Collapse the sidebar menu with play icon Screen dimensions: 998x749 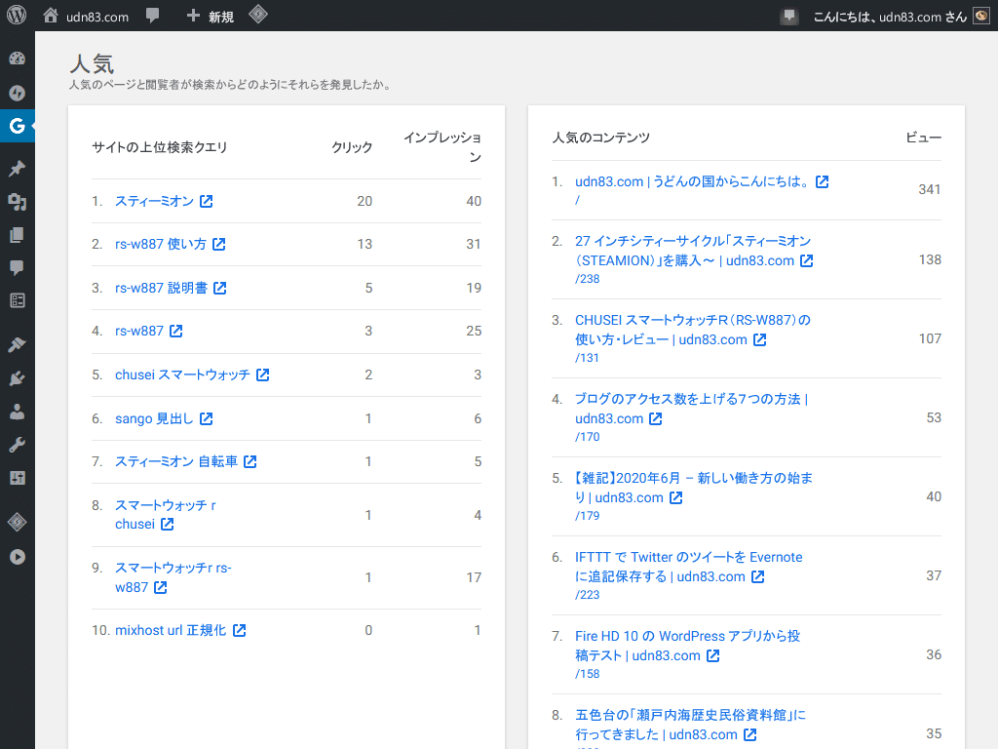18,557
